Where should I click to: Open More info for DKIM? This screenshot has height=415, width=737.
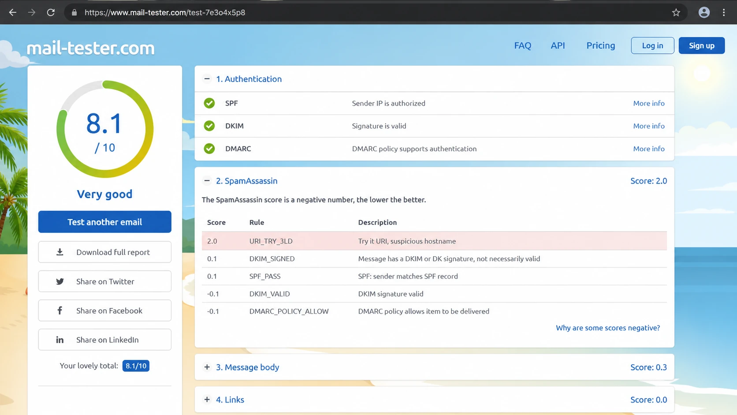648,126
